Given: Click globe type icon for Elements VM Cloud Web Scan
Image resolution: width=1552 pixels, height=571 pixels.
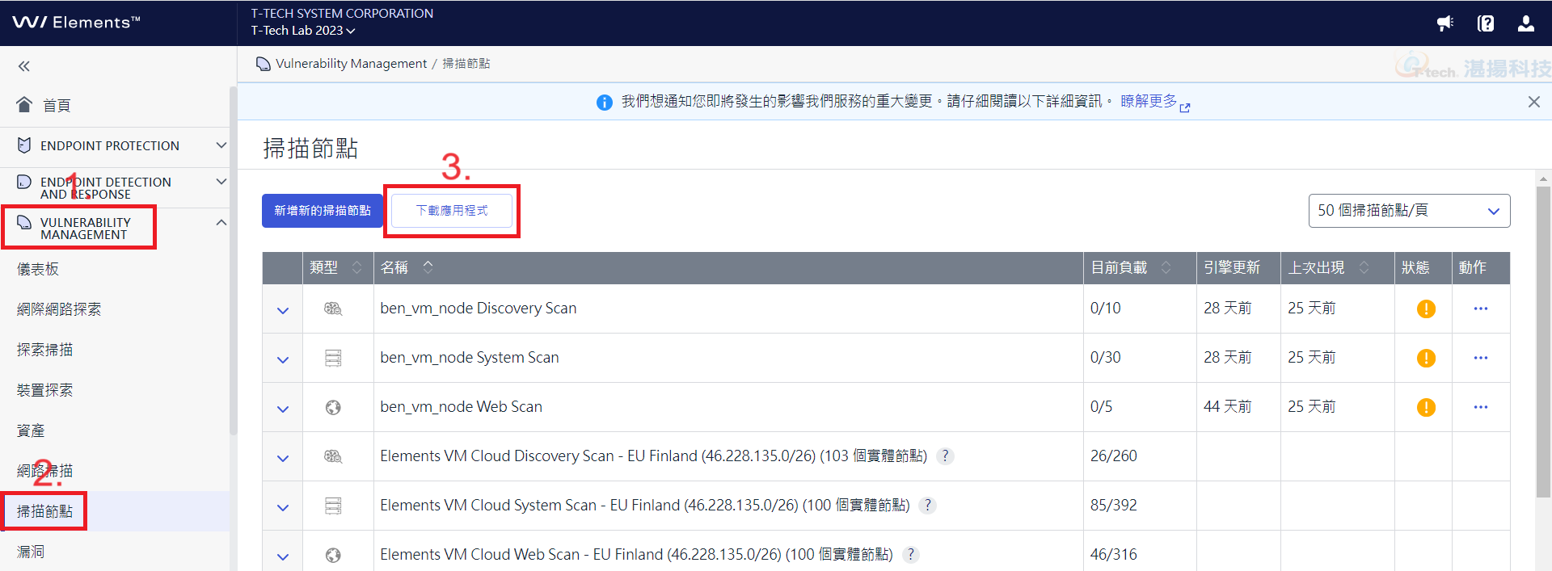Looking at the screenshot, I should point(333,556).
